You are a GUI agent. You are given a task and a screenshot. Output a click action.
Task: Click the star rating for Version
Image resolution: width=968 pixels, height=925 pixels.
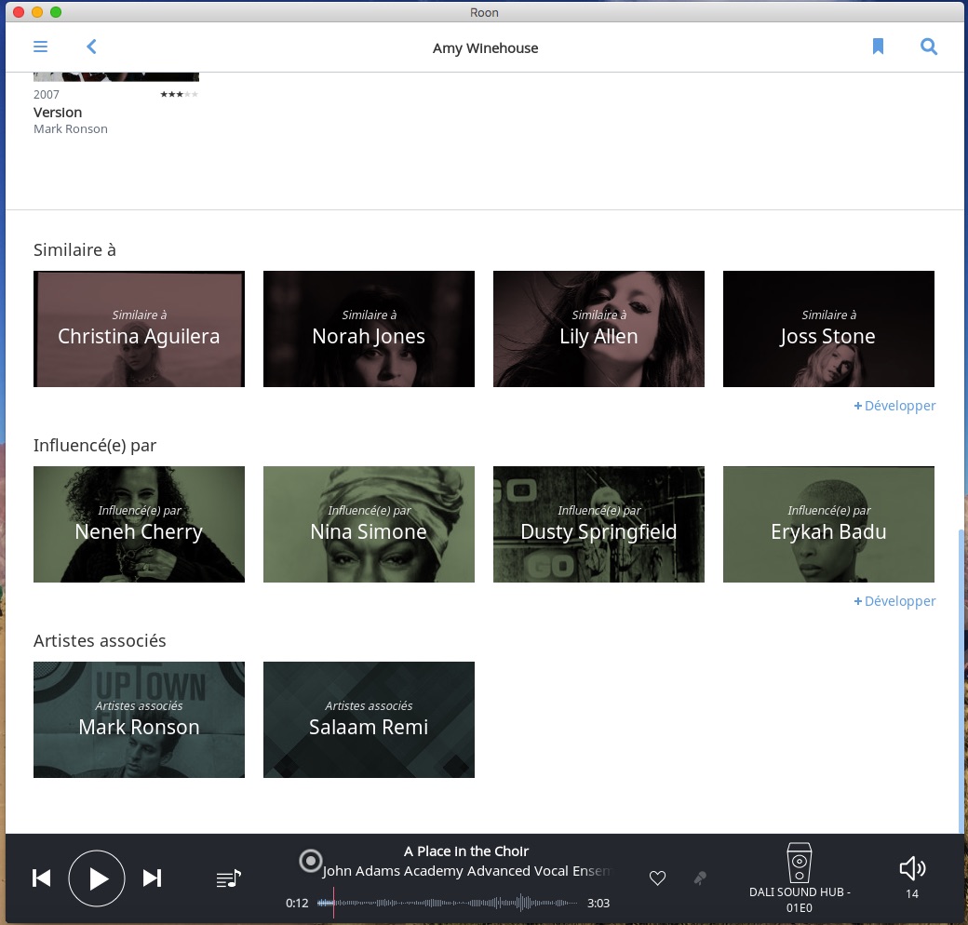tap(179, 94)
